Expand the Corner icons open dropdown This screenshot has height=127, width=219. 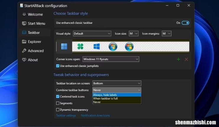pyautogui.click(x=111, y=59)
